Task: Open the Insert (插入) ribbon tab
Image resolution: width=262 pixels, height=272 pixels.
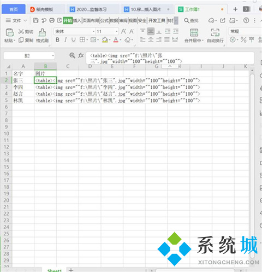Action: 77,20
